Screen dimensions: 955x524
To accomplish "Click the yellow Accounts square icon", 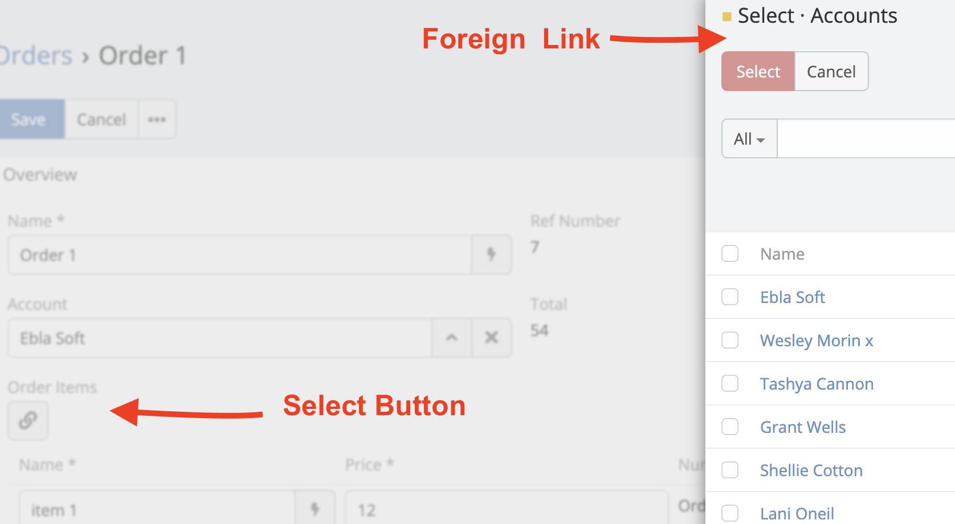I will pyautogui.click(x=727, y=17).
